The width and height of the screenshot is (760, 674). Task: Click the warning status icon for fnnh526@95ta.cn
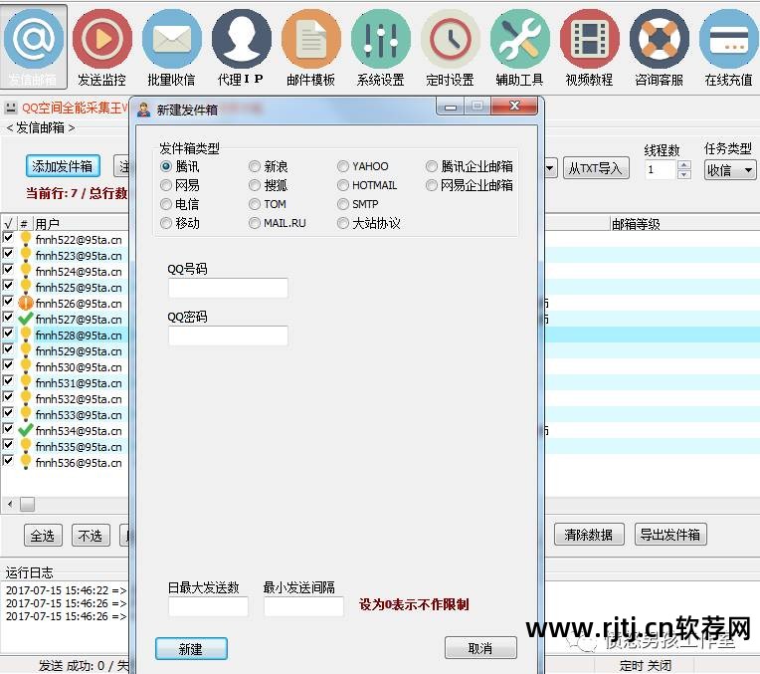point(25,303)
